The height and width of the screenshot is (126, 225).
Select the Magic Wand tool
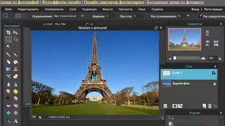pyautogui.click(x=8, y=47)
